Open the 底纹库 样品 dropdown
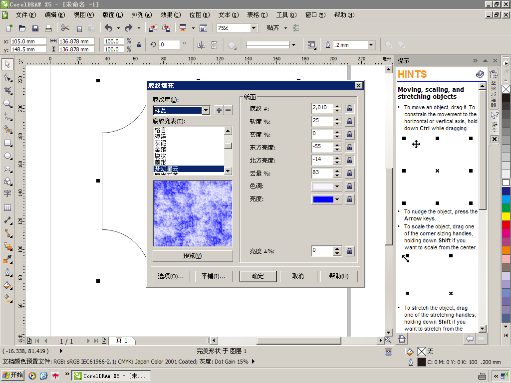511x383 pixels. [206, 110]
